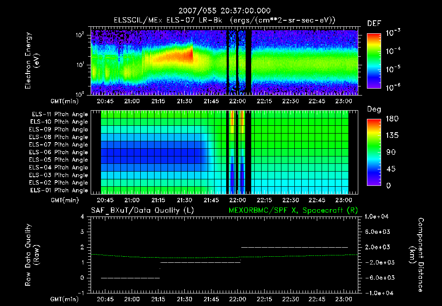Click the data quality line segment at level 2
This screenshot has width=442, height=306.
click(294, 247)
